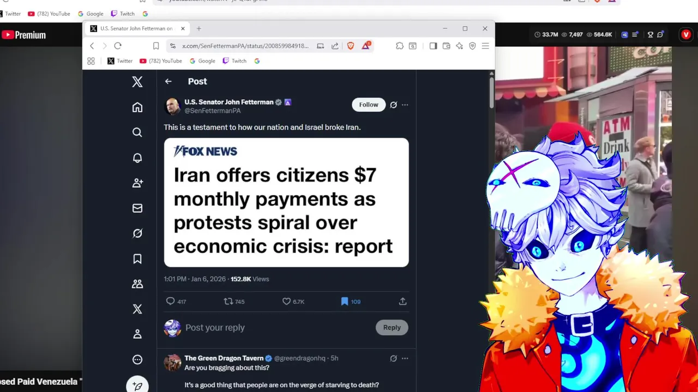This screenshot has height=392, width=698.
Task: Open more options menu on Fetterman's post
Action: [405, 105]
